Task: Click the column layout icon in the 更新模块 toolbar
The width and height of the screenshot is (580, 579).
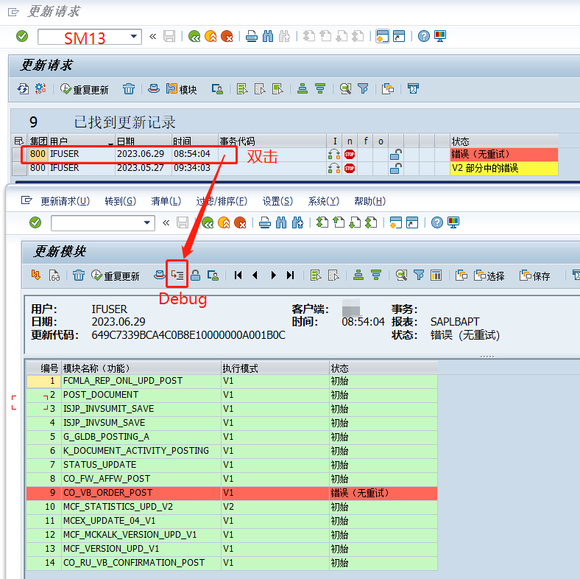Action: pyautogui.click(x=436, y=275)
